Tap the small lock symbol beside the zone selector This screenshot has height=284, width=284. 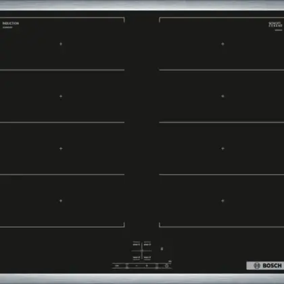click(x=162, y=249)
